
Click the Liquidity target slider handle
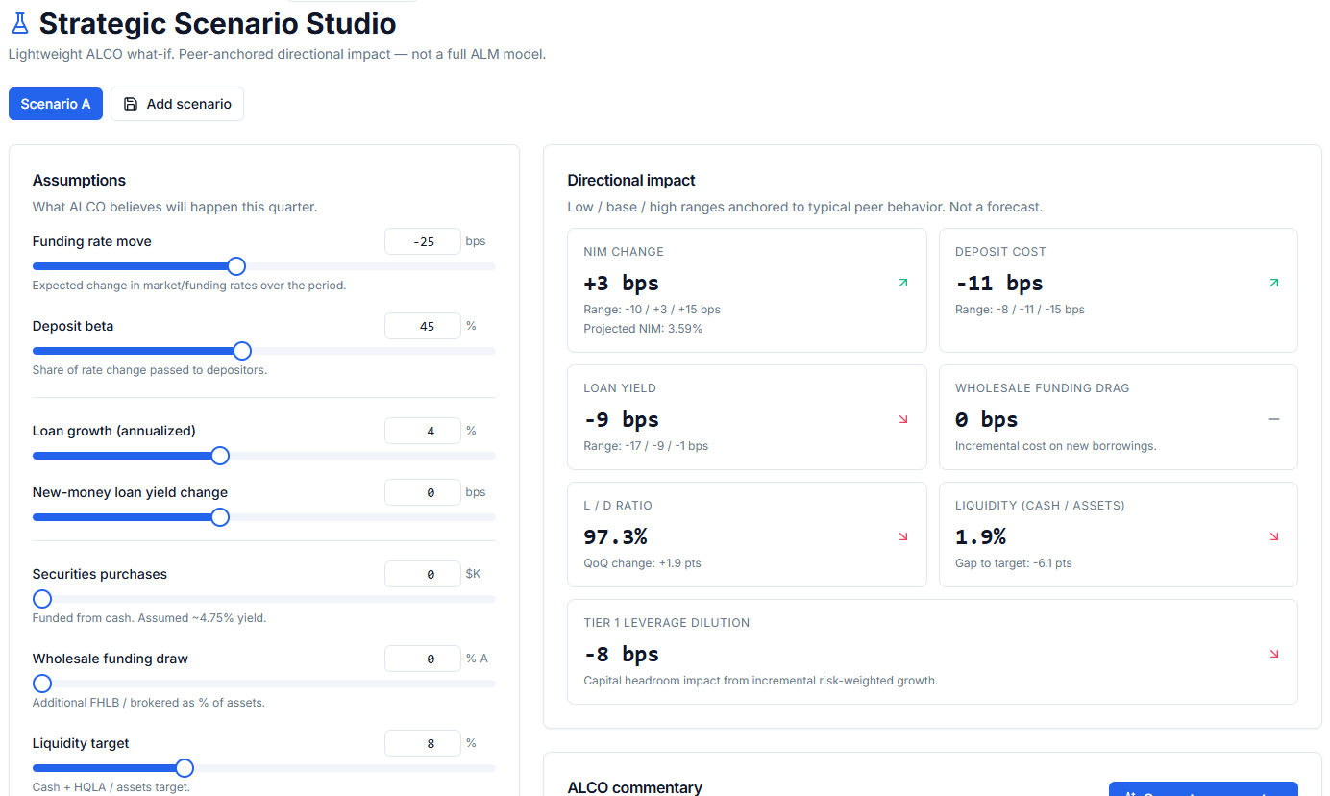pos(185,768)
